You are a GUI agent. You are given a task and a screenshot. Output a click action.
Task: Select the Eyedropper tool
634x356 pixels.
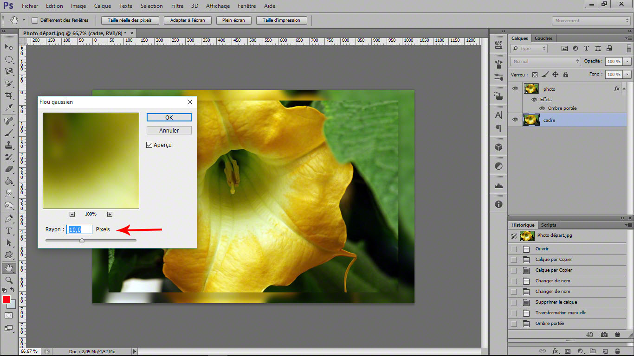[9, 108]
